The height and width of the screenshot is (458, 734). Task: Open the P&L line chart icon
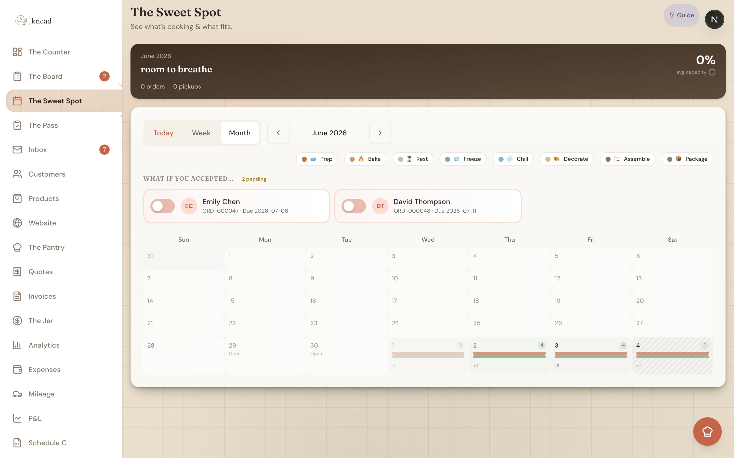(17, 418)
